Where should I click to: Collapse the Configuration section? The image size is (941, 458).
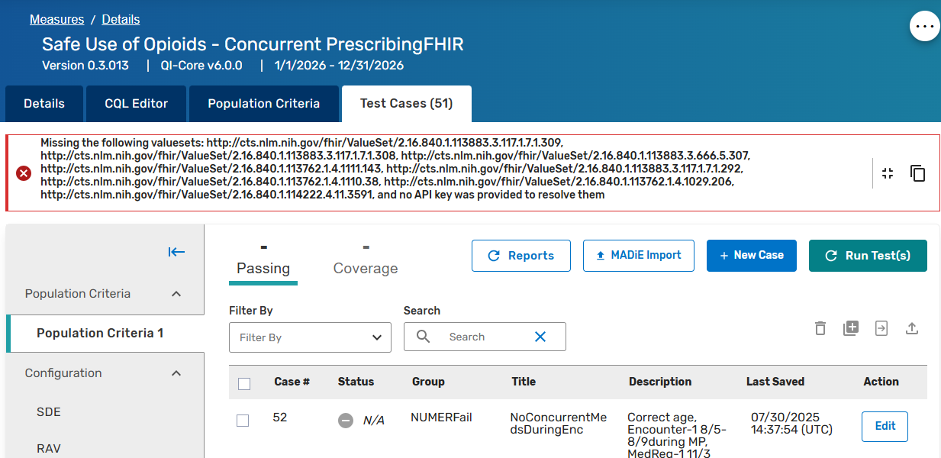(x=176, y=373)
